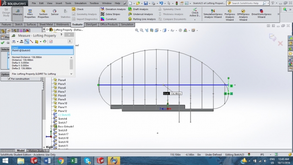Click the Save icon in title toolbar

coord(146,3)
